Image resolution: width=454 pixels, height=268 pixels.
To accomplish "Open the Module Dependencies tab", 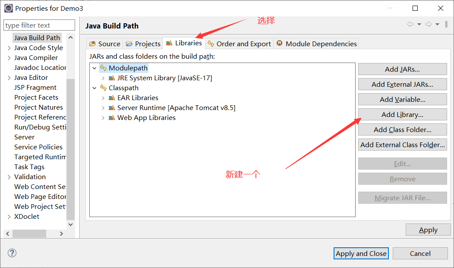I will (316, 44).
